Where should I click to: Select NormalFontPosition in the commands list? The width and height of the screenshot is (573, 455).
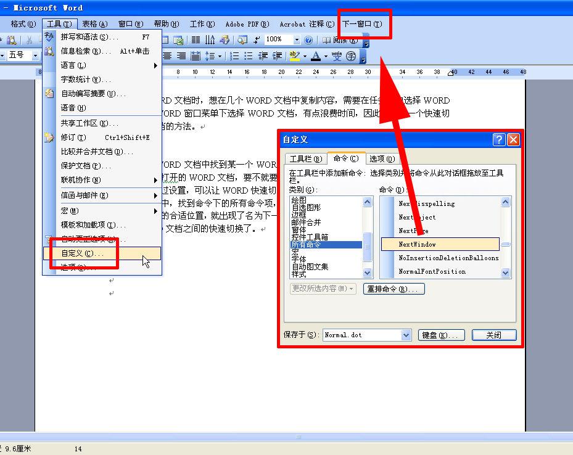[x=440, y=271]
